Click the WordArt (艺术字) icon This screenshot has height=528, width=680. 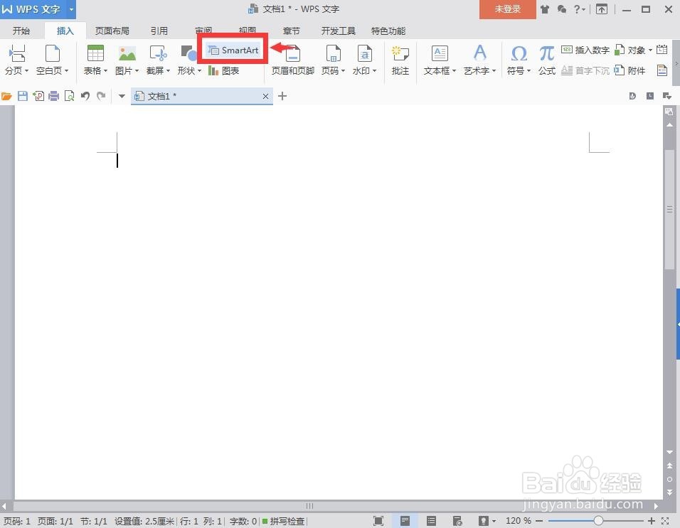point(479,54)
